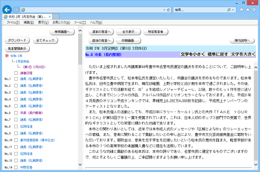Image resolution: width=260 pixels, height=172 pixels.
Task: Refresh the page with the reload icon
Action: pyautogui.click(x=168, y=10)
